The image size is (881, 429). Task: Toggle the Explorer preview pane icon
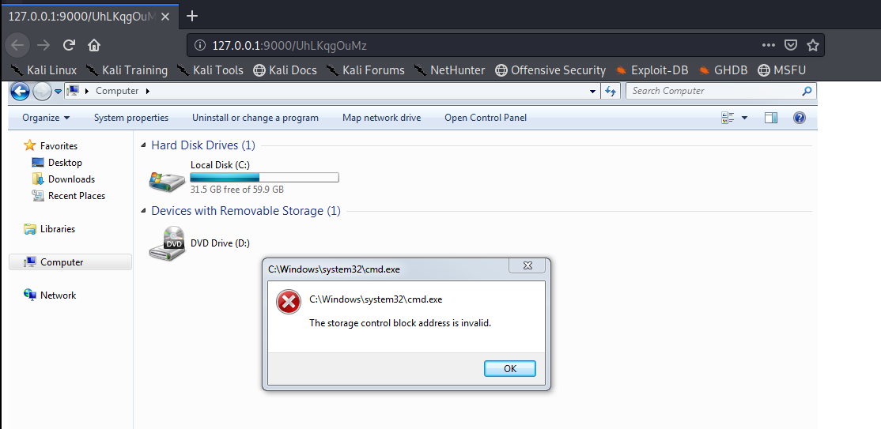(x=771, y=118)
